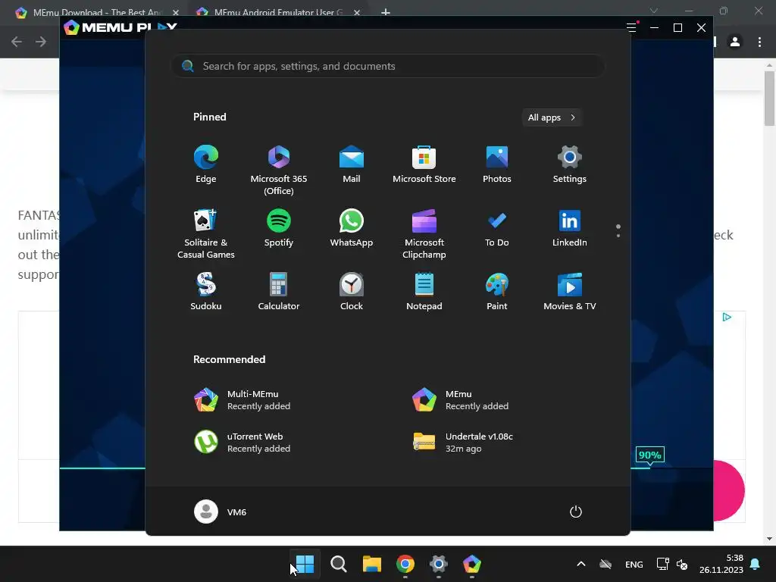Open Settings from taskbar
776x582 pixels.
pos(439,564)
